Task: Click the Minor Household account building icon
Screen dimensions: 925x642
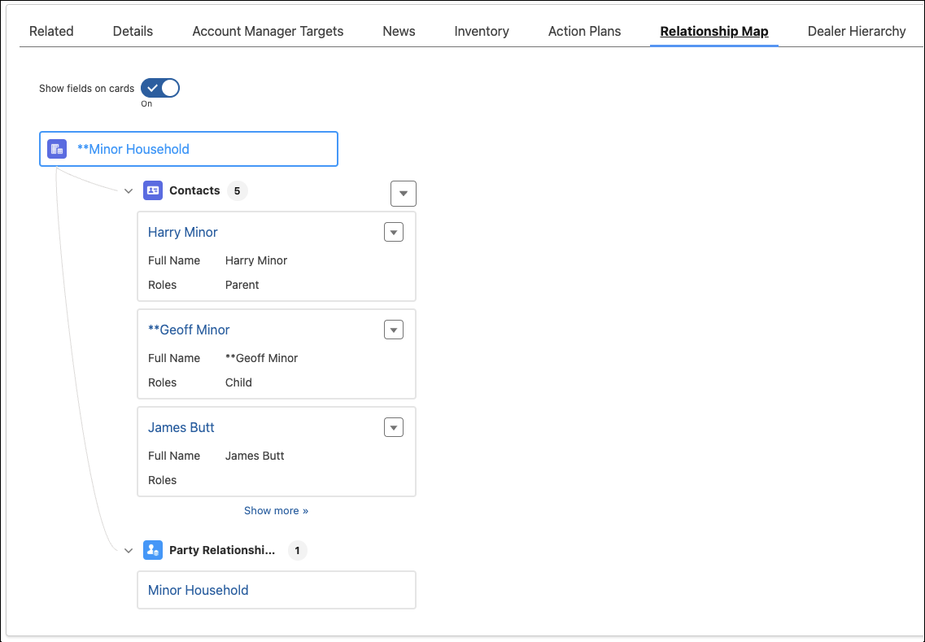Action: [x=57, y=149]
